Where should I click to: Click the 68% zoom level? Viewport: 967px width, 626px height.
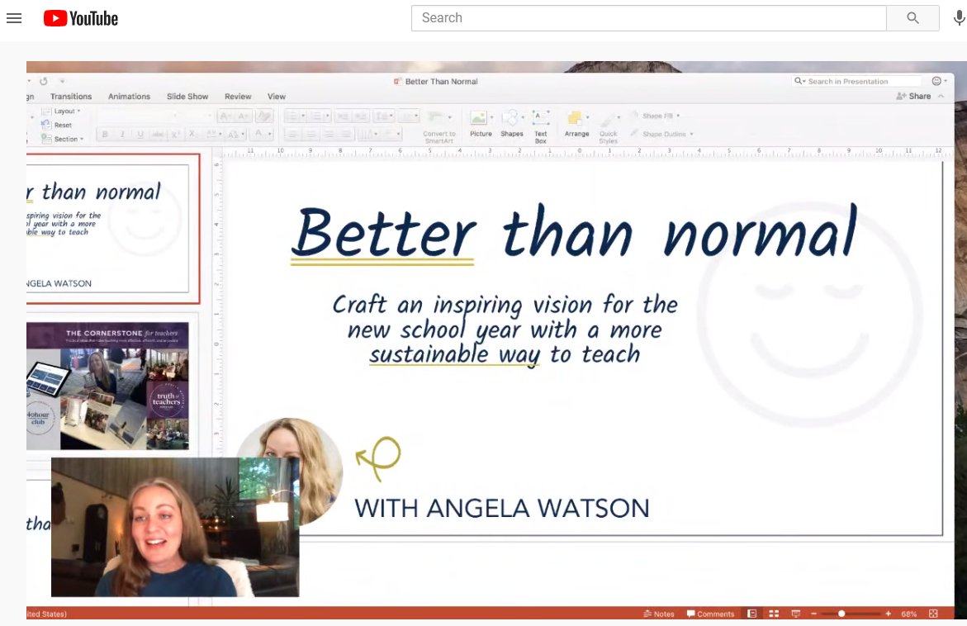tap(908, 614)
